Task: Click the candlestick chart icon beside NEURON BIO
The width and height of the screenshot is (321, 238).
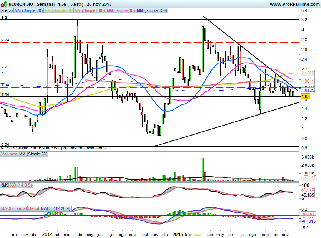Action: (x=4, y=4)
